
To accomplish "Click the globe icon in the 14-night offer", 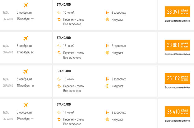I will coord(108,119).
